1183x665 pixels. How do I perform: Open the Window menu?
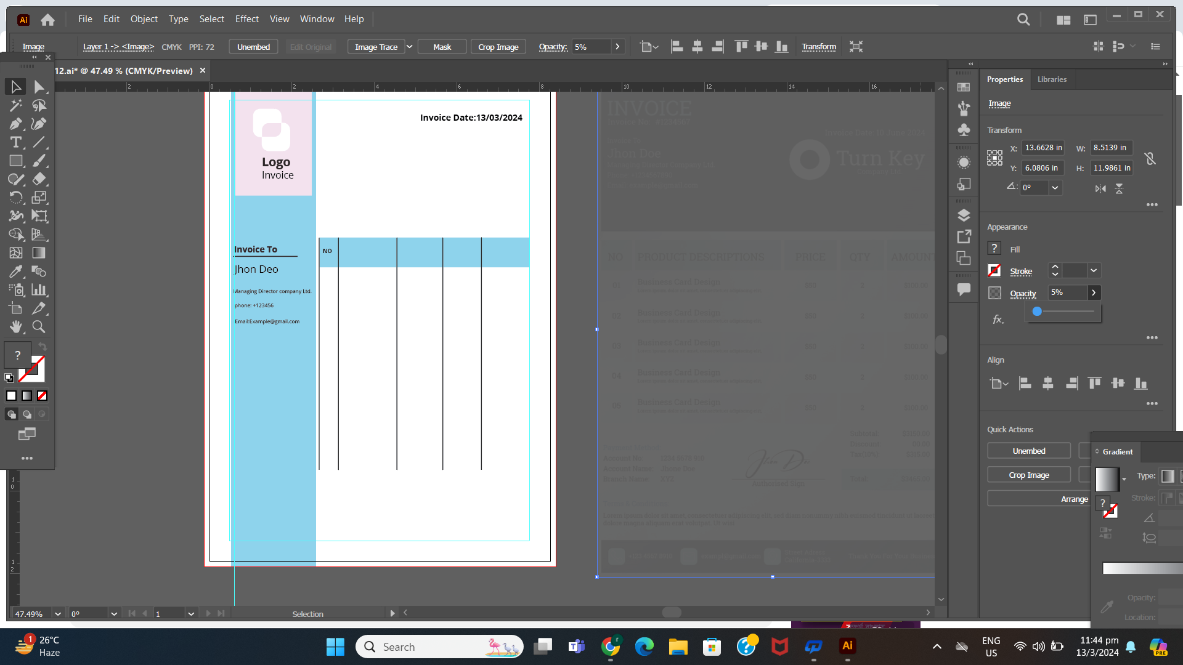click(317, 19)
